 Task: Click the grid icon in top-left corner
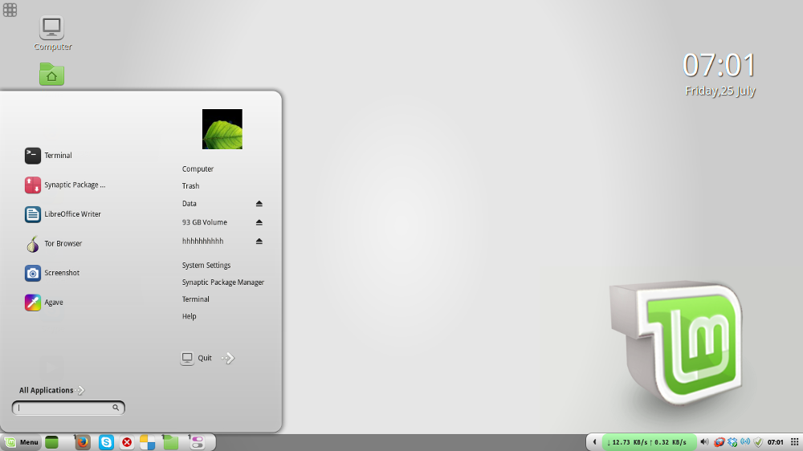10,10
